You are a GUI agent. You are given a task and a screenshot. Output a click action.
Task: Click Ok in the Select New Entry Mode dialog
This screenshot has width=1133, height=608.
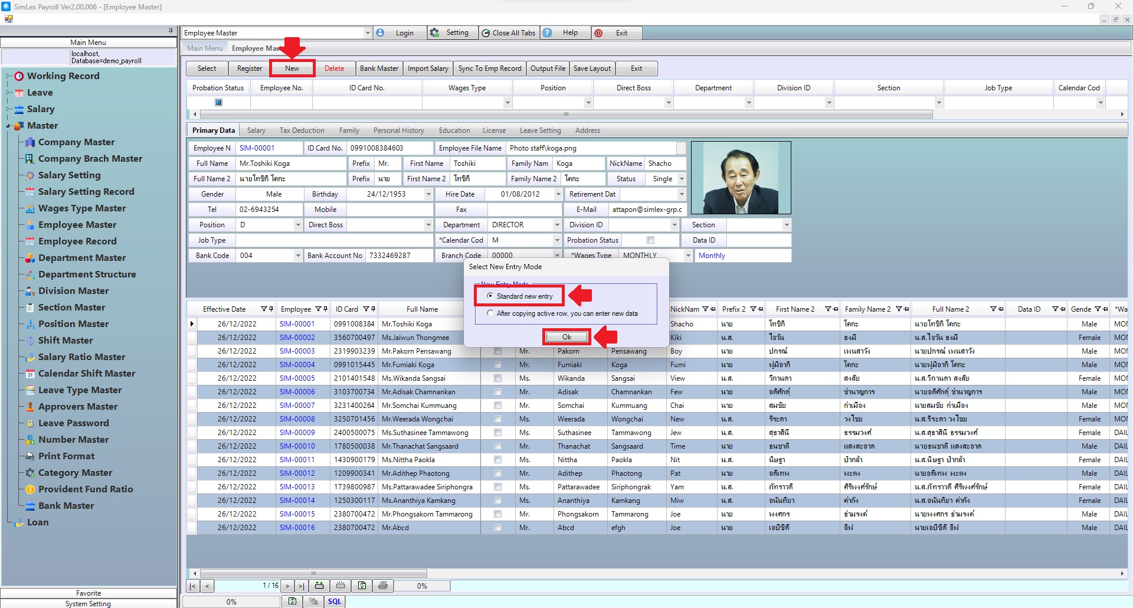click(566, 337)
